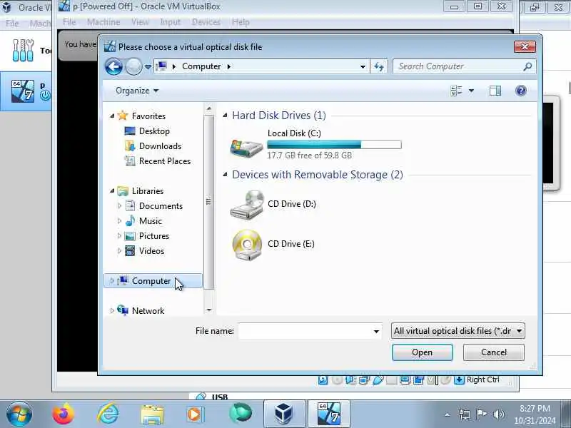Open File menu in VM window

point(69,22)
